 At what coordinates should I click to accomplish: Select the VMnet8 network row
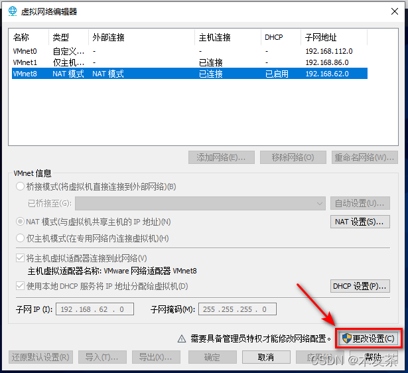tap(190, 74)
